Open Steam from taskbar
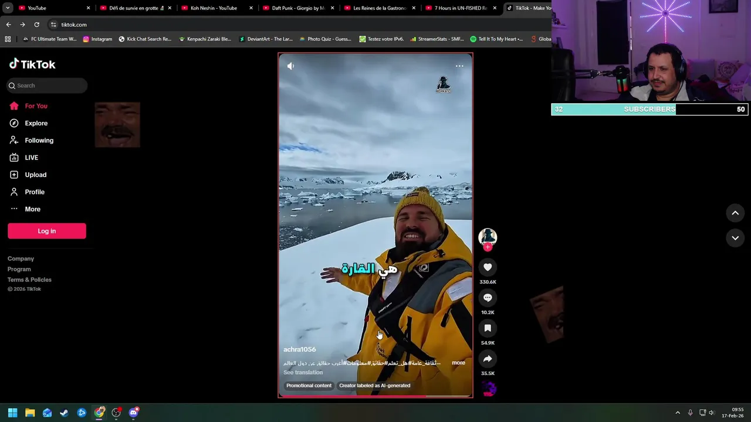 (64, 413)
